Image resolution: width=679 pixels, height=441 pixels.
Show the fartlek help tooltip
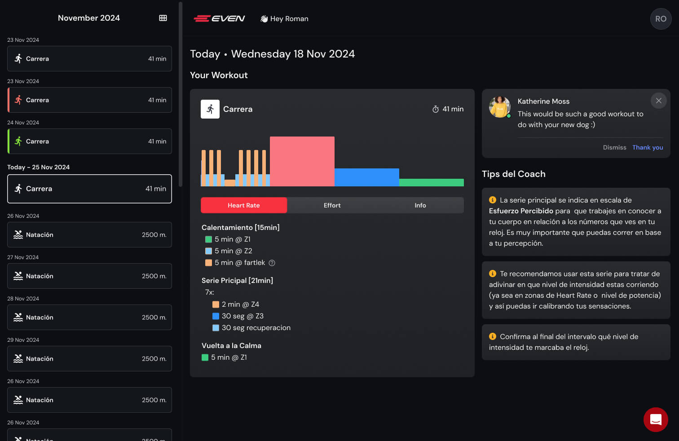coord(272,263)
